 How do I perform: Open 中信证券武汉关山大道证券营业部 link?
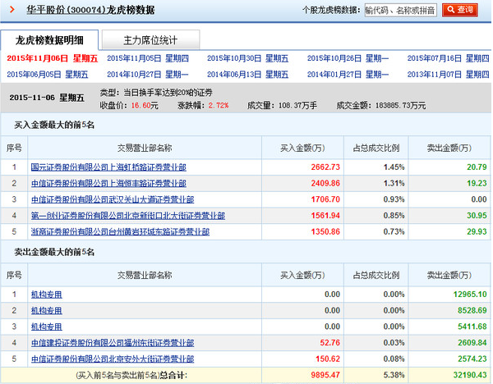point(113,199)
